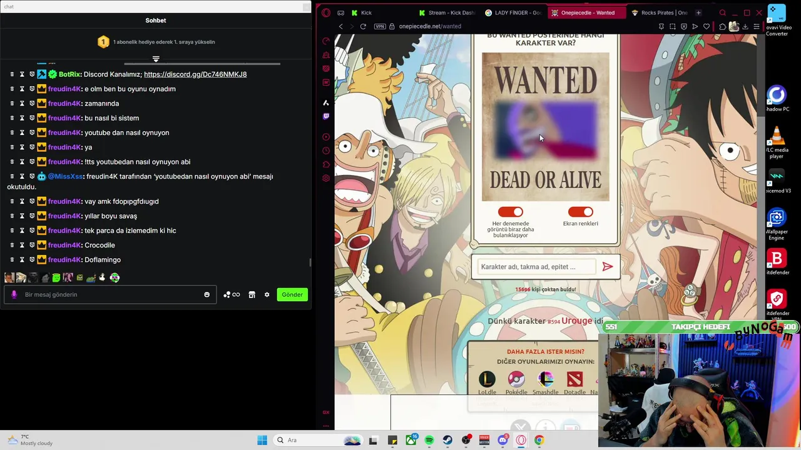Open the Dotadle game icon

pyautogui.click(x=574, y=379)
